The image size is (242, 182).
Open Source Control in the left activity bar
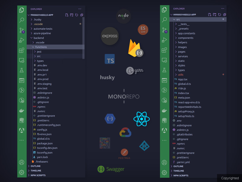click(x=21, y=30)
